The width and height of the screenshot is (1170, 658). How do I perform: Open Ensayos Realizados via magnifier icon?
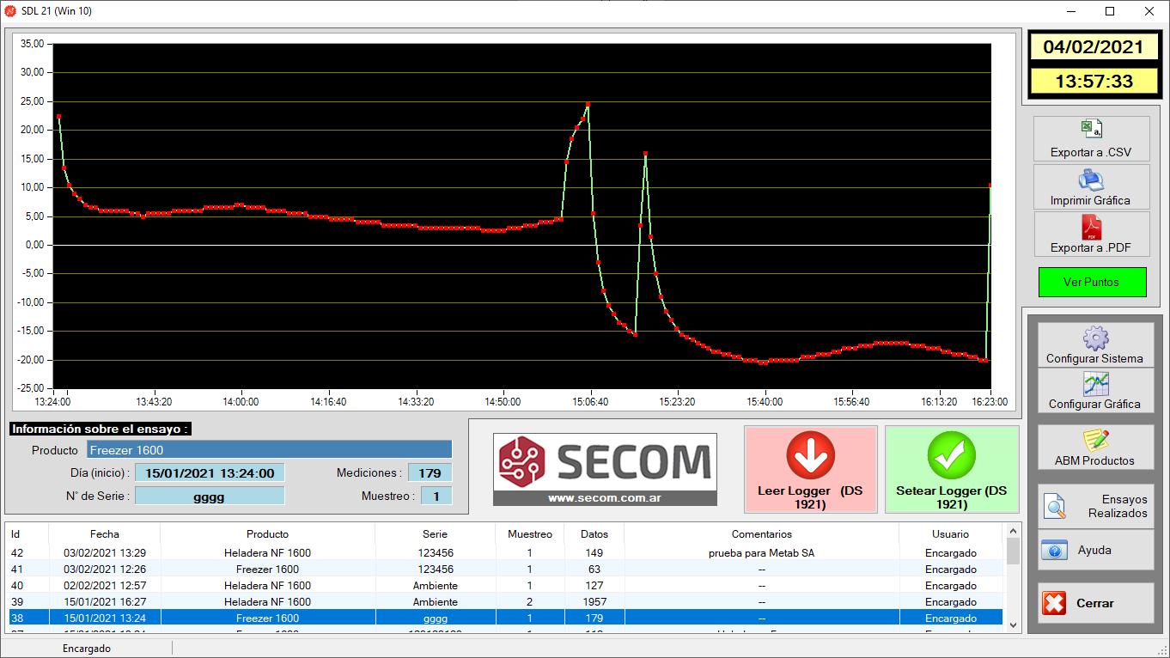pos(1056,507)
